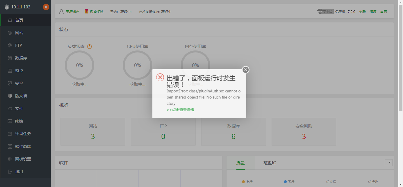Screen dimensions: 403x187
Task: Click the calendar icon beside 计划任务
Action: [x=10, y=134]
